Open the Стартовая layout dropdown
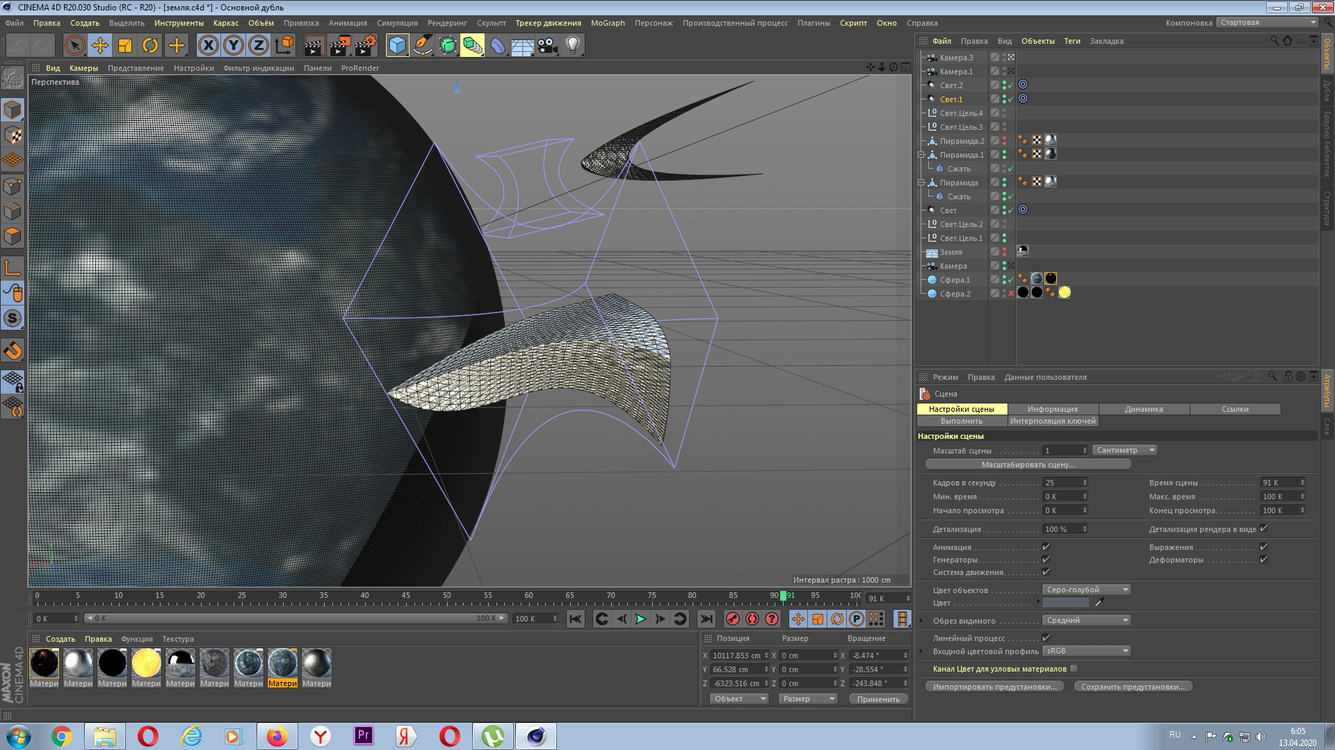The image size is (1335, 750). 1268,23
